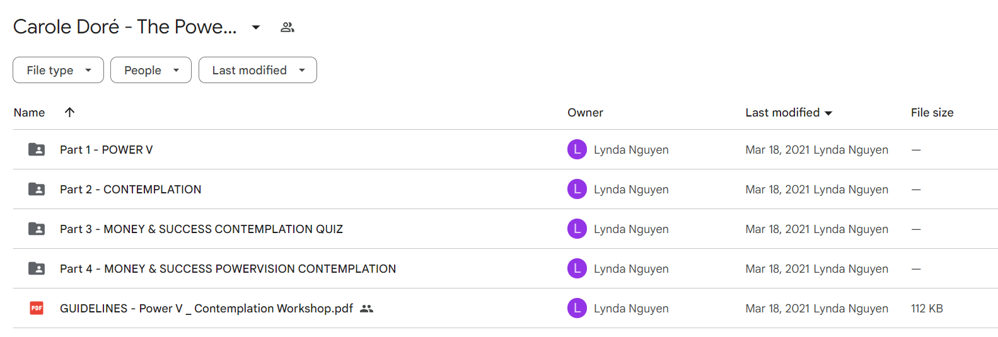
Task: Click the Part 4 POWERVISION folder icon
Action: point(37,268)
